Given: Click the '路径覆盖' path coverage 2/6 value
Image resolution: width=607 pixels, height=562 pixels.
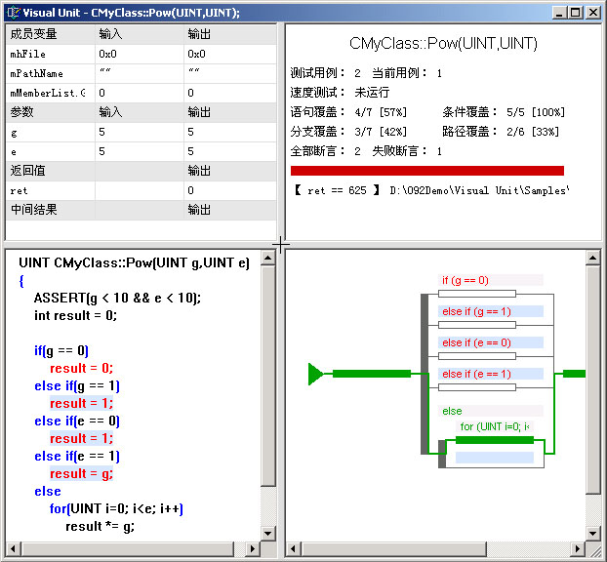Looking at the screenshot, I should [533, 132].
